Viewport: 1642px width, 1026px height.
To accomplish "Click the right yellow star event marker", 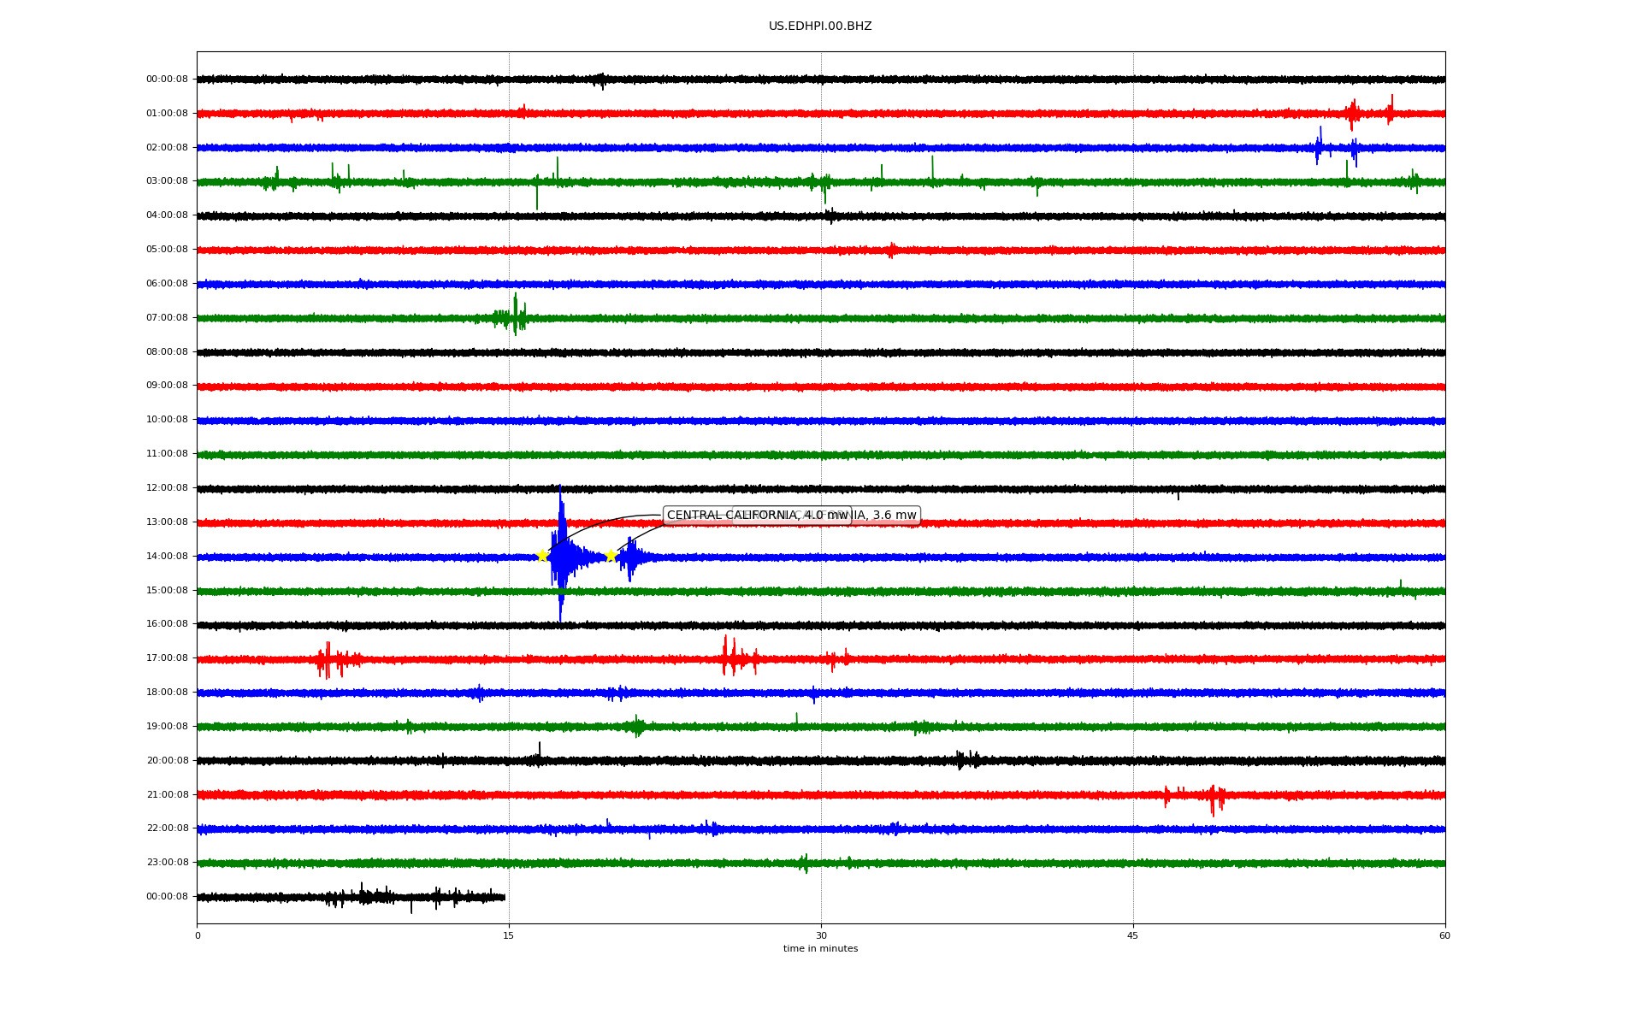I will (611, 556).
